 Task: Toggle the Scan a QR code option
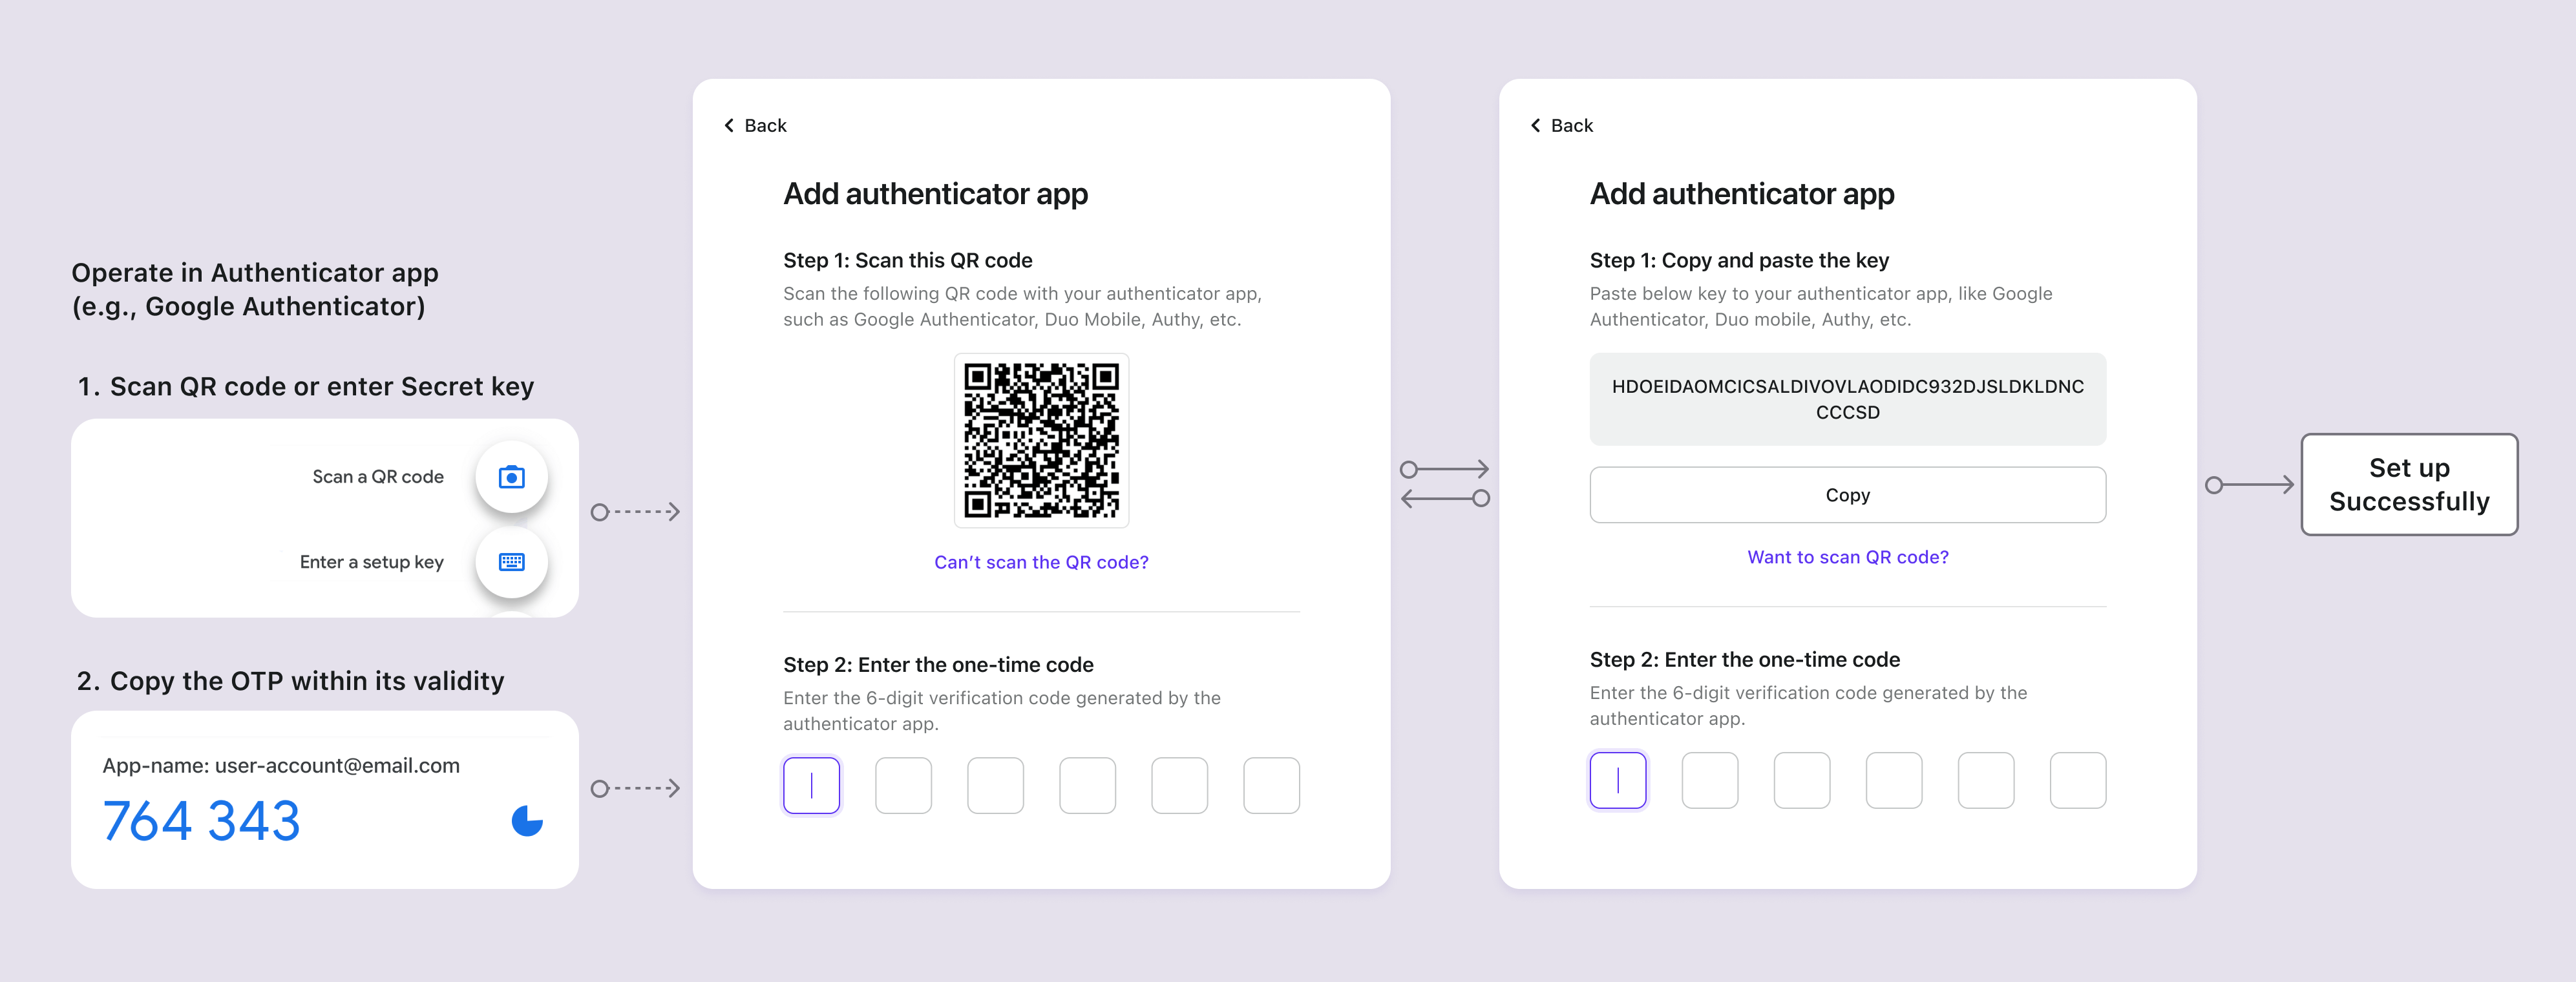point(518,475)
